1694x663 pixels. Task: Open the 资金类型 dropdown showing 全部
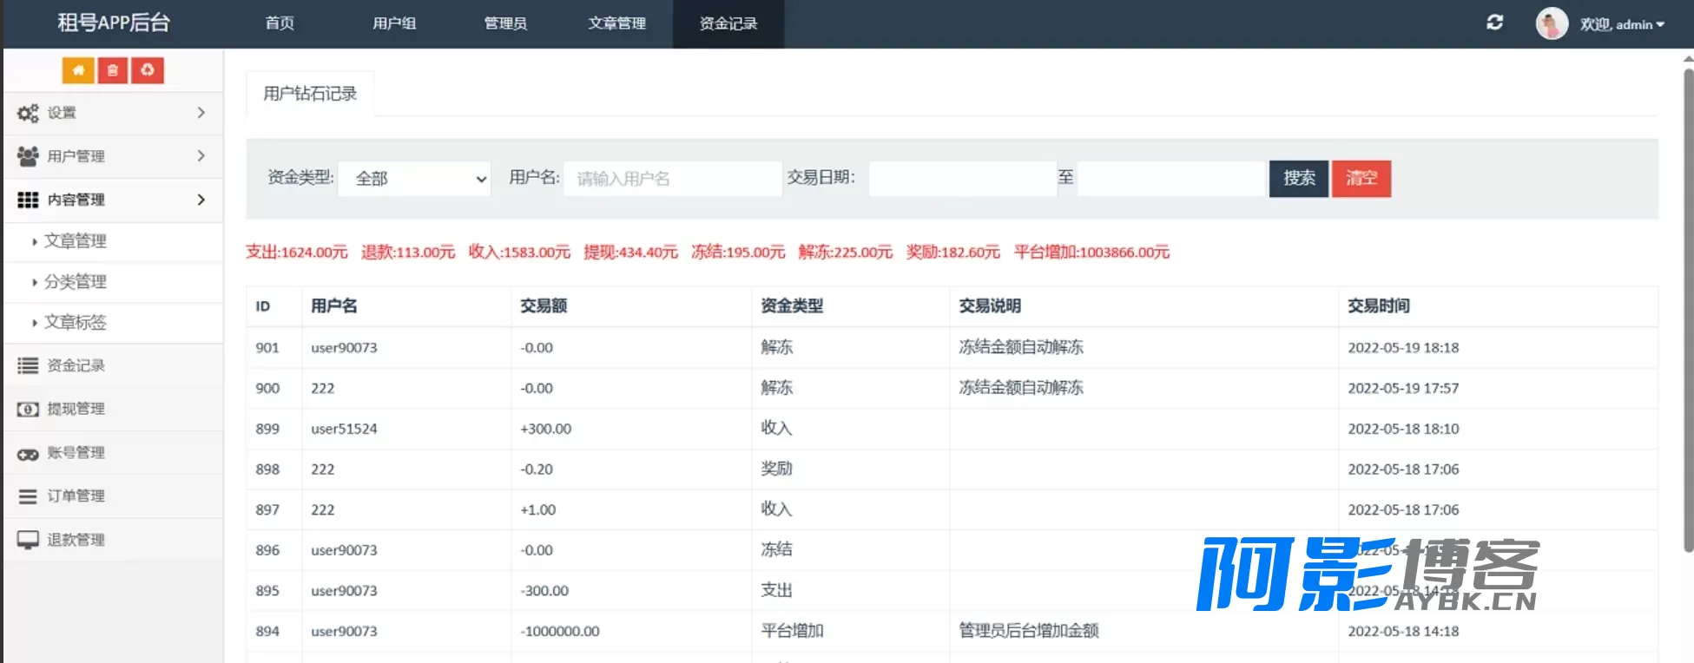pyautogui.click(x=414, y=179)
